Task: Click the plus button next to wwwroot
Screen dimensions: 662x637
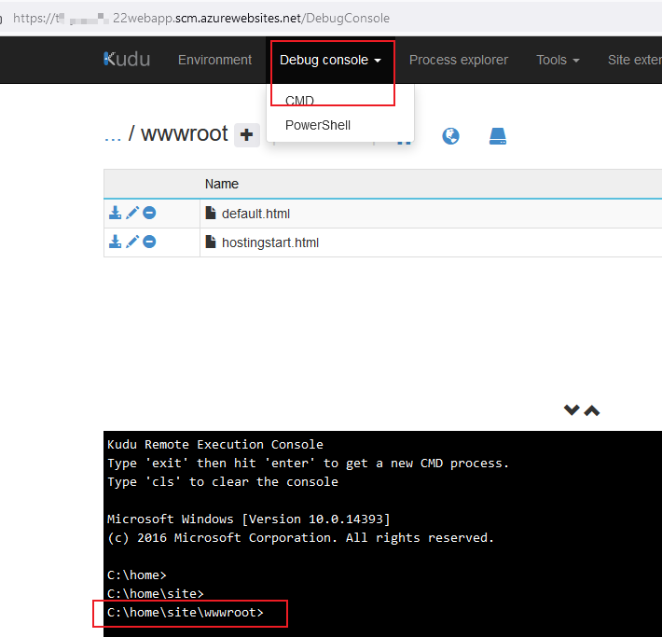Action: [x=246, y=135]
